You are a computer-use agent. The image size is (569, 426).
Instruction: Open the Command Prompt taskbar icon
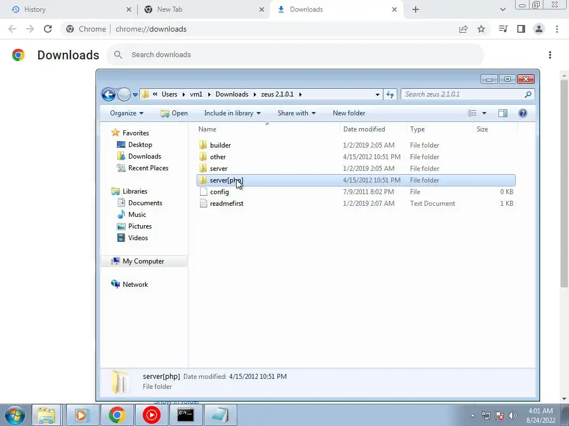point(186,415)
